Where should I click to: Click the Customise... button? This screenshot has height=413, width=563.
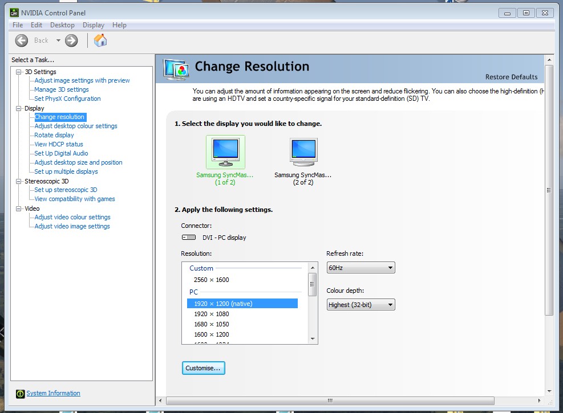coord(204,368)
